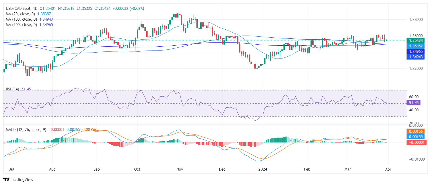Screen dimensions: 431x185
Task: Click the MACD (12, 26, close, 9) label
Action: coord(26,130)
